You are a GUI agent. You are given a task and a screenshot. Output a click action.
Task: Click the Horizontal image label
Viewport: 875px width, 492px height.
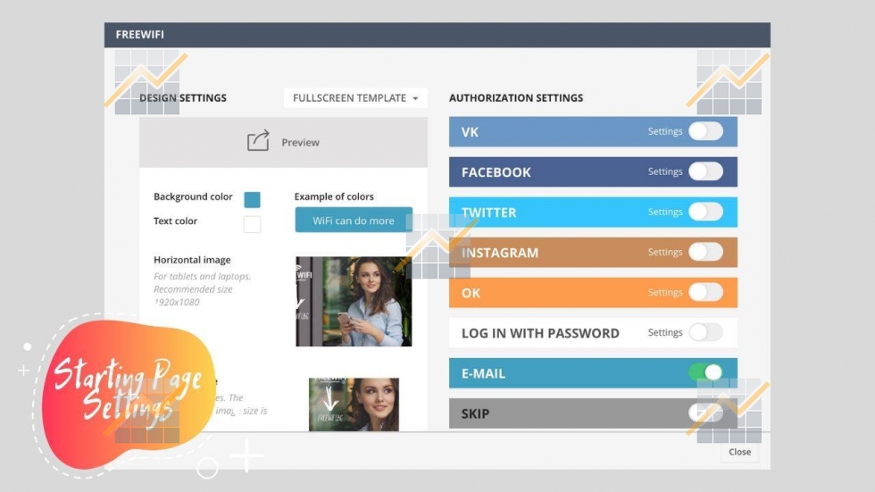point(192,259)
